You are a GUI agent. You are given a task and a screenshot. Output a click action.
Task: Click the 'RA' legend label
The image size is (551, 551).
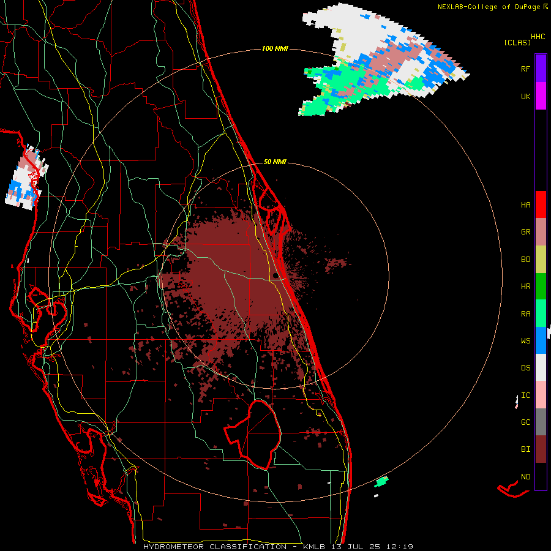pos(525,314)
